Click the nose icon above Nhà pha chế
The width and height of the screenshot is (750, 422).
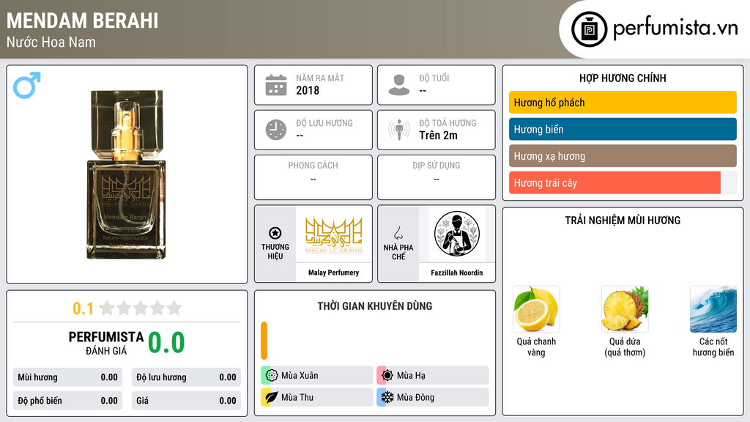click(x=398, y=233)
